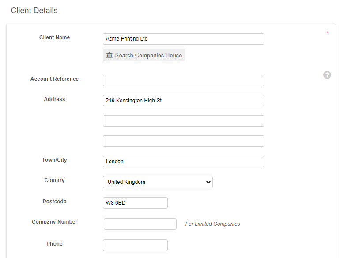Click the Postcode field showing W8 6BD
The width and height of the screenshot is (340, 258).
coord(135,203)
